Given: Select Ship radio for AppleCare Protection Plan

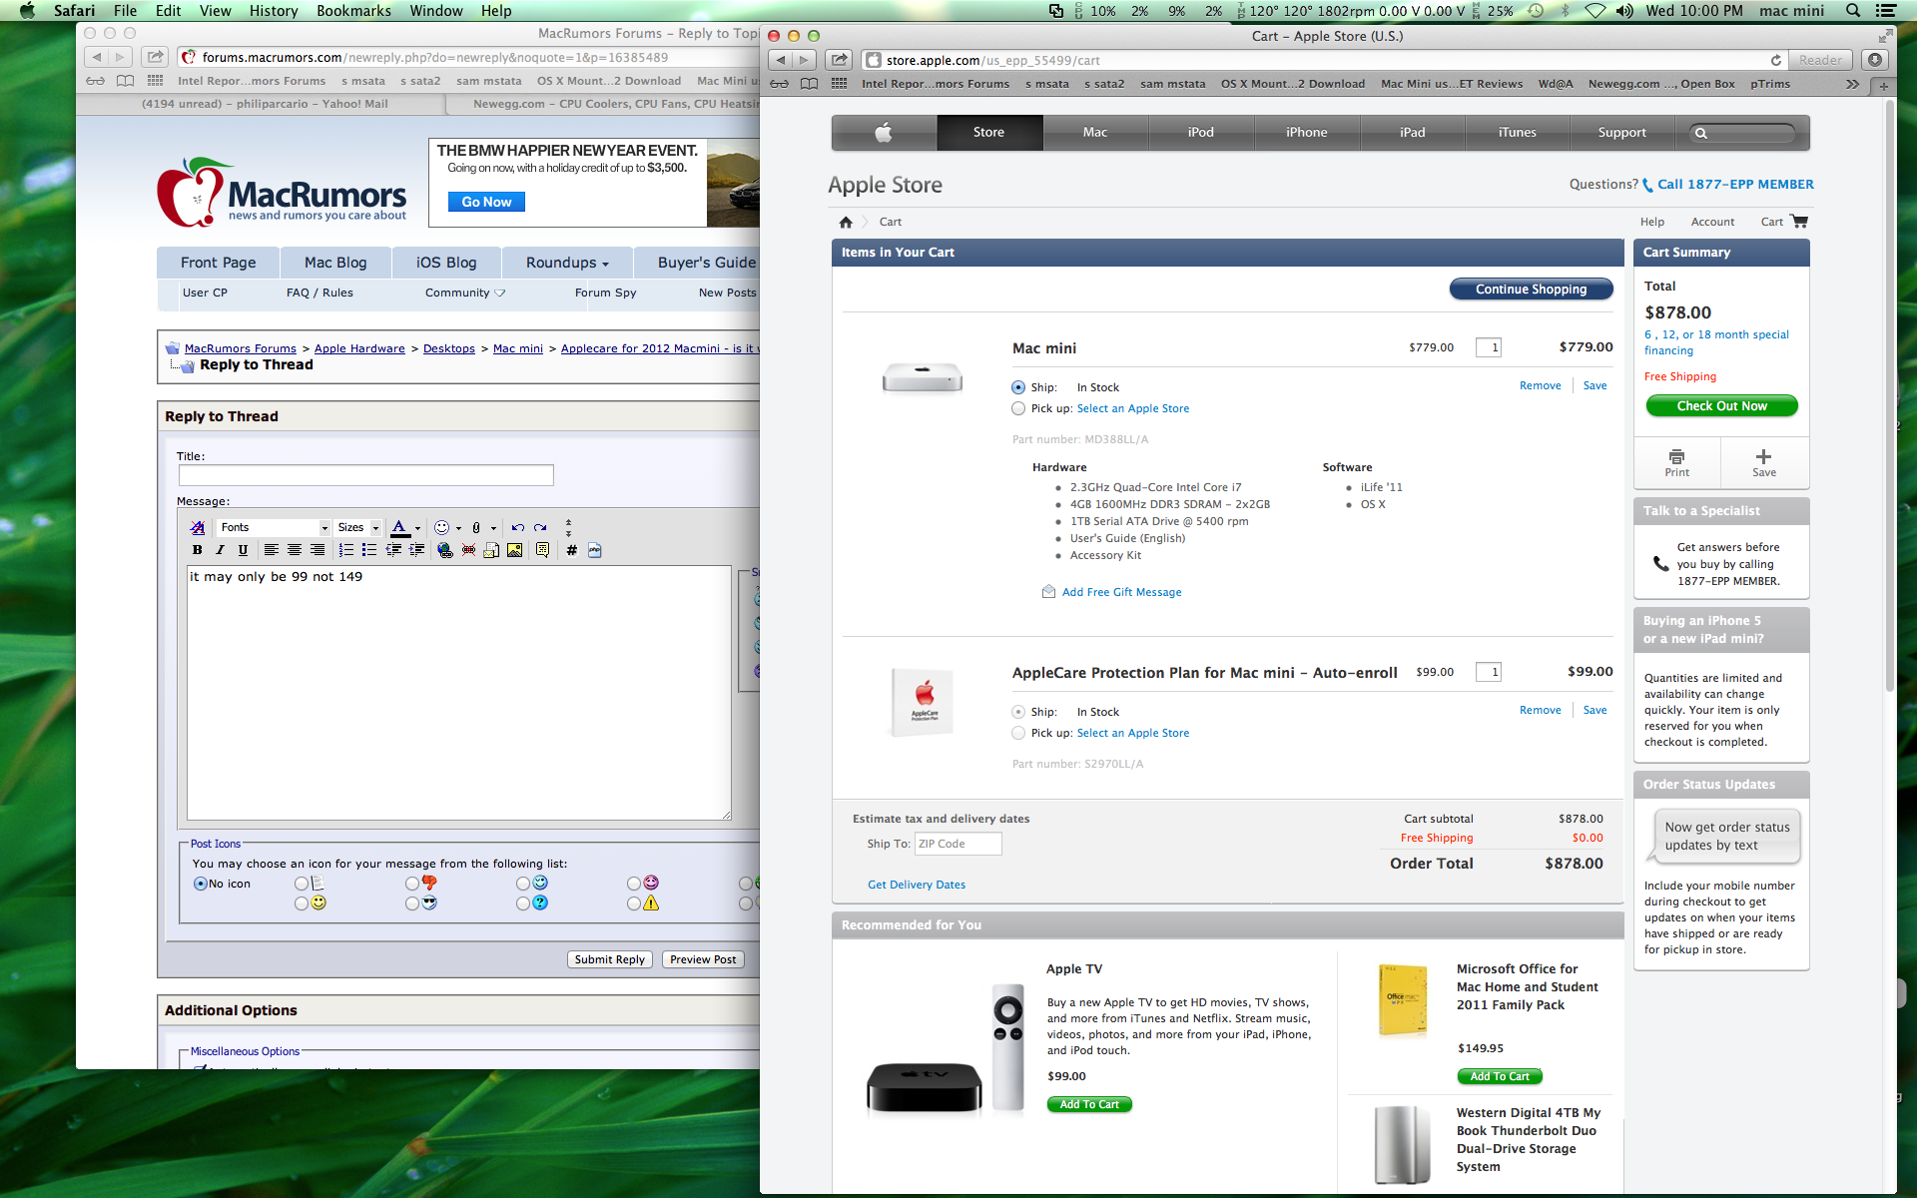Looking at the screenshot, I should click(x=1018, y=712).
